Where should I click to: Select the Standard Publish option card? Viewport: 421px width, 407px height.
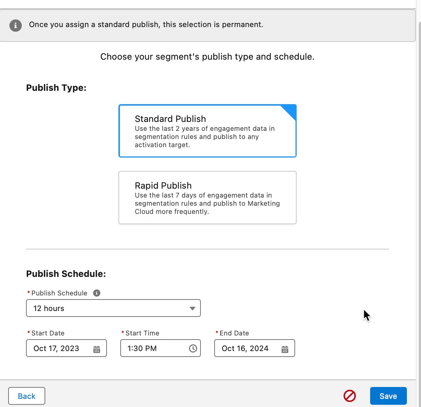pos(207,131)
